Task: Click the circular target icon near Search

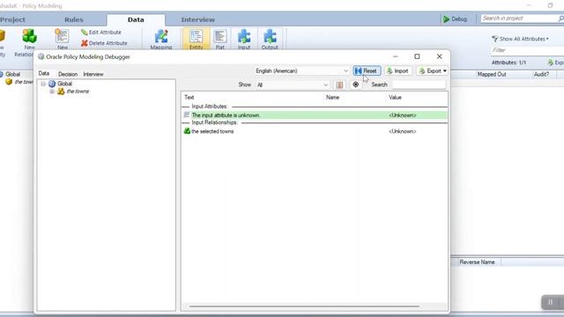Action: (355, 85)
